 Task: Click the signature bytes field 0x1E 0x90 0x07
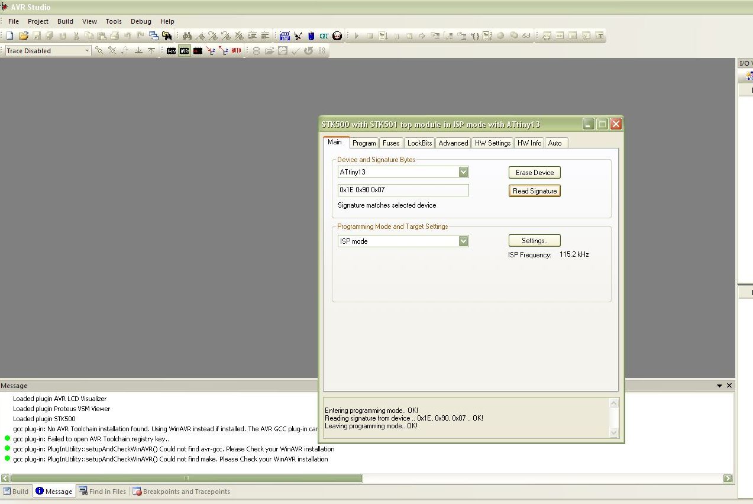click(x=403, y=190)
